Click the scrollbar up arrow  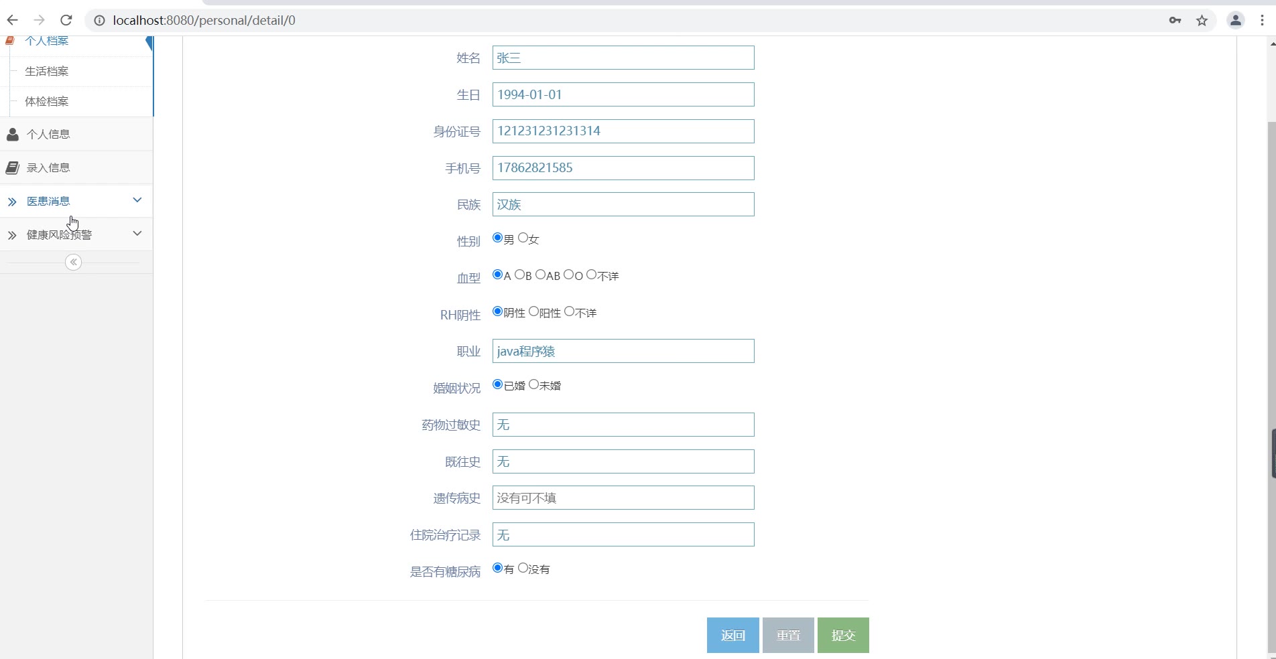pyautogui.click(x=1272, y=44)
